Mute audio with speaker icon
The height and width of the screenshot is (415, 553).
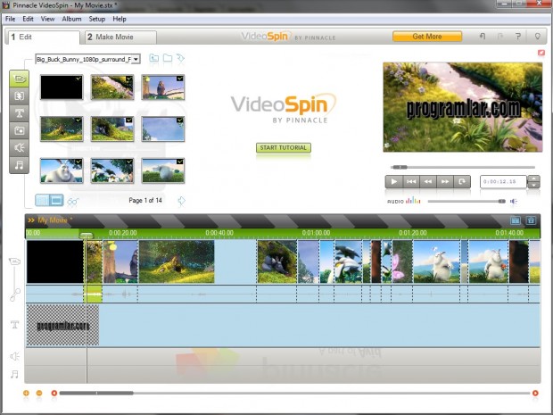click(514, 201)
